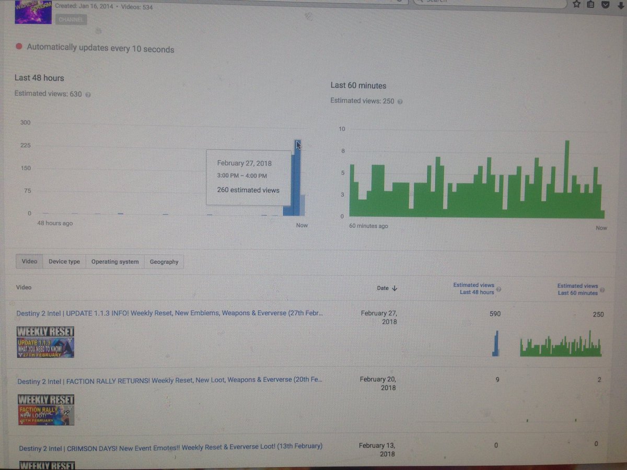Click '260 estimated views' in the tooltip
The image size is (627, 470).
[x=248, y=190]
